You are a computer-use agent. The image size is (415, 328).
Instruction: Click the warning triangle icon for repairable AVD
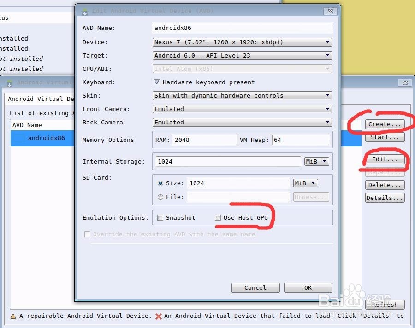pos(13,316)
